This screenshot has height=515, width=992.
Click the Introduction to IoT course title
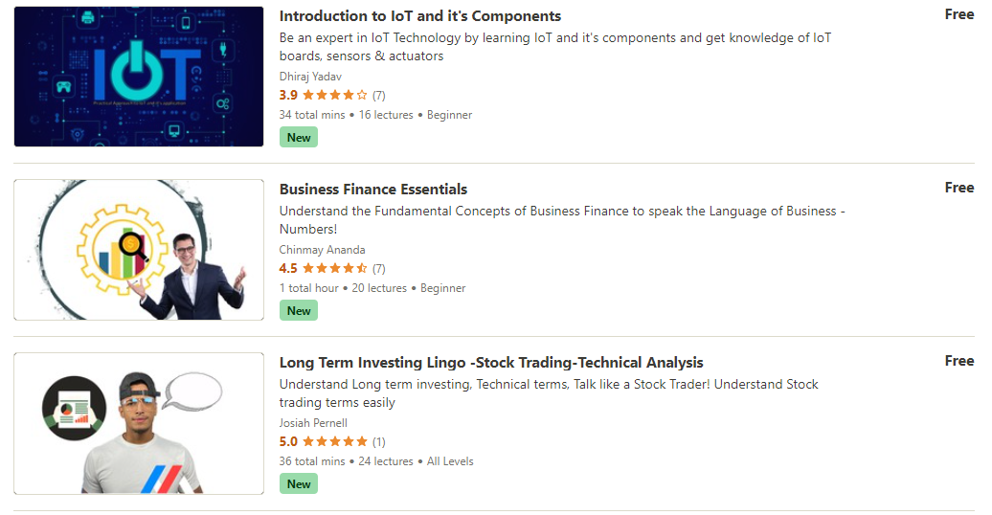420,16
